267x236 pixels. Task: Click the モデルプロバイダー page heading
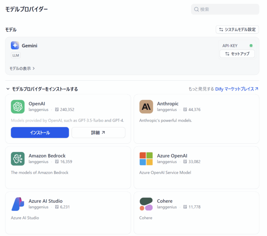[x=27, y=9]
